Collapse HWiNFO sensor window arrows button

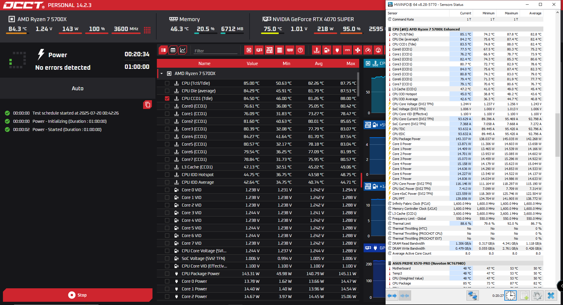pyautogui.click(x=405, y=296)
